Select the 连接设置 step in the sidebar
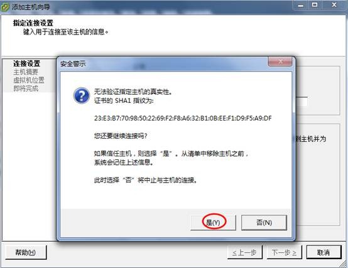The width and height of the screenshot is (348, 268). pos(26,63)
